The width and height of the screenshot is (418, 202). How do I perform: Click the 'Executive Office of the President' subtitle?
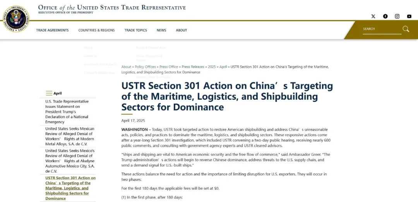point(66,12)
